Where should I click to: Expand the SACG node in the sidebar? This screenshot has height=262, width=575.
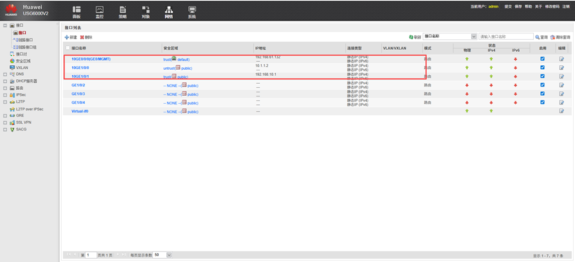[5, 130]
